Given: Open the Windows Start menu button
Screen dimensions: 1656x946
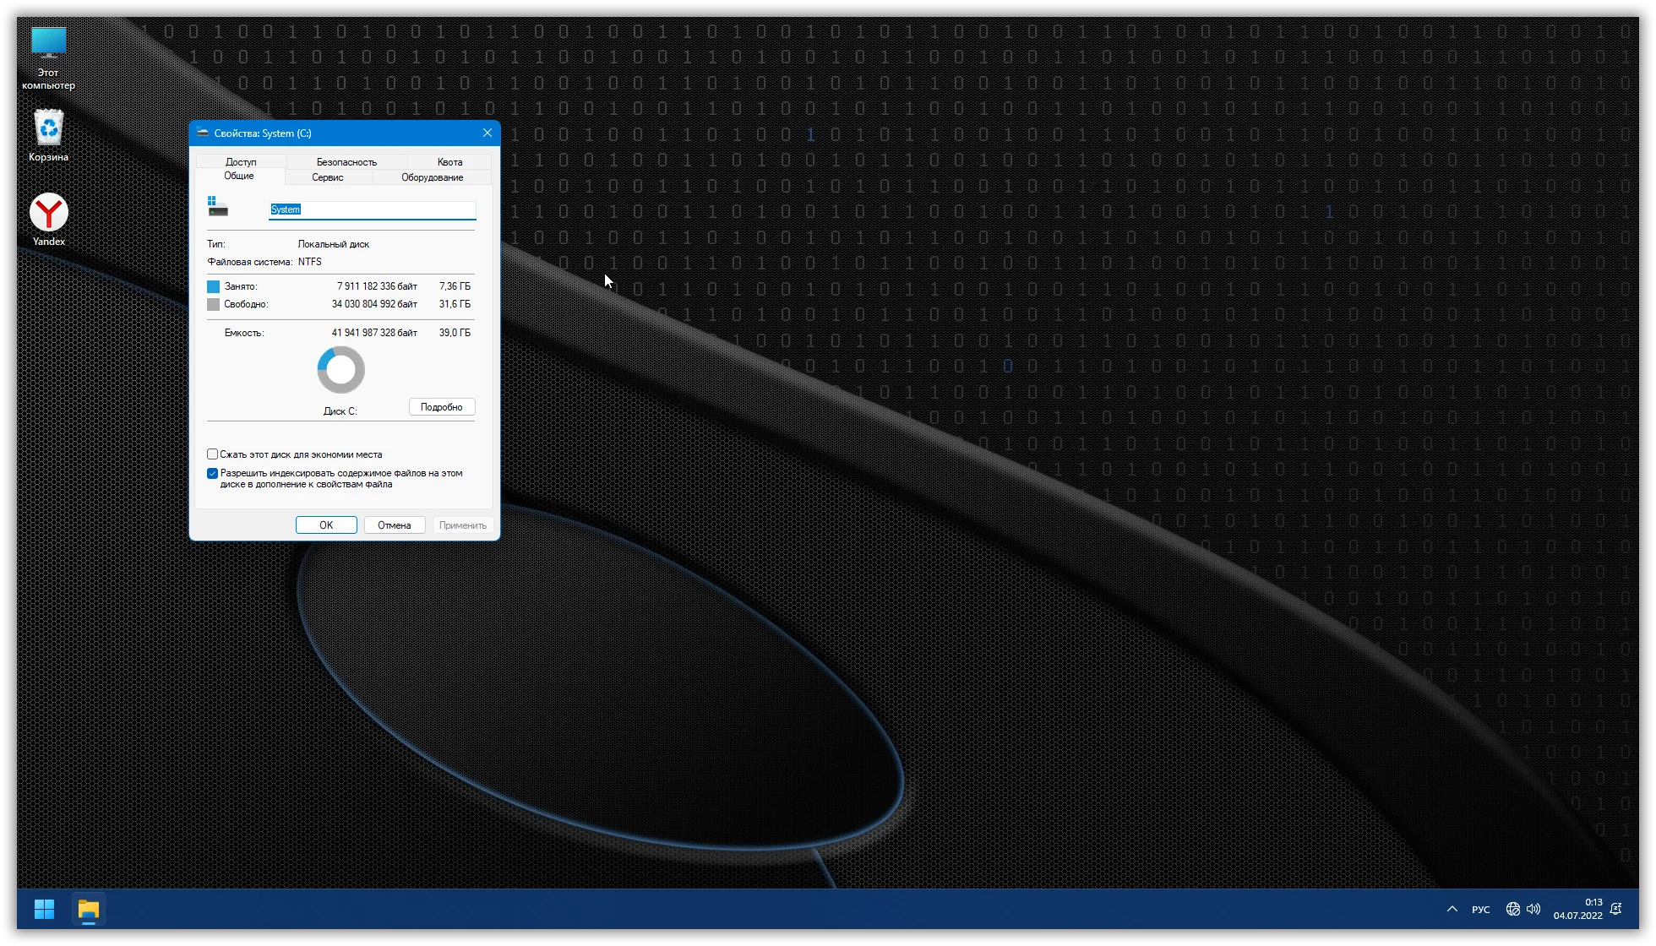Looking at the screenshot, I should coord(44,909).
